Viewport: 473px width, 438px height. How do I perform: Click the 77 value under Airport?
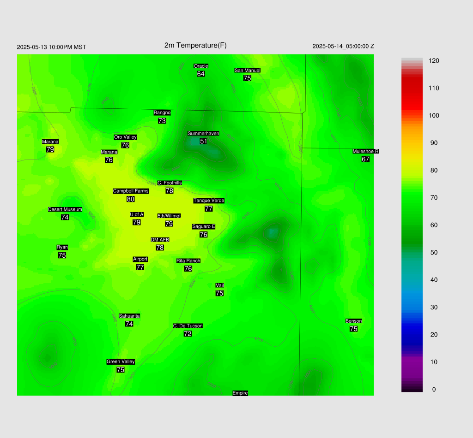(140, 267)
